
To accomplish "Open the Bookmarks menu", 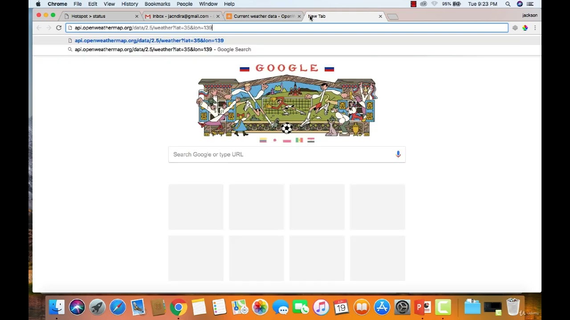I will (x=157, y=4).
